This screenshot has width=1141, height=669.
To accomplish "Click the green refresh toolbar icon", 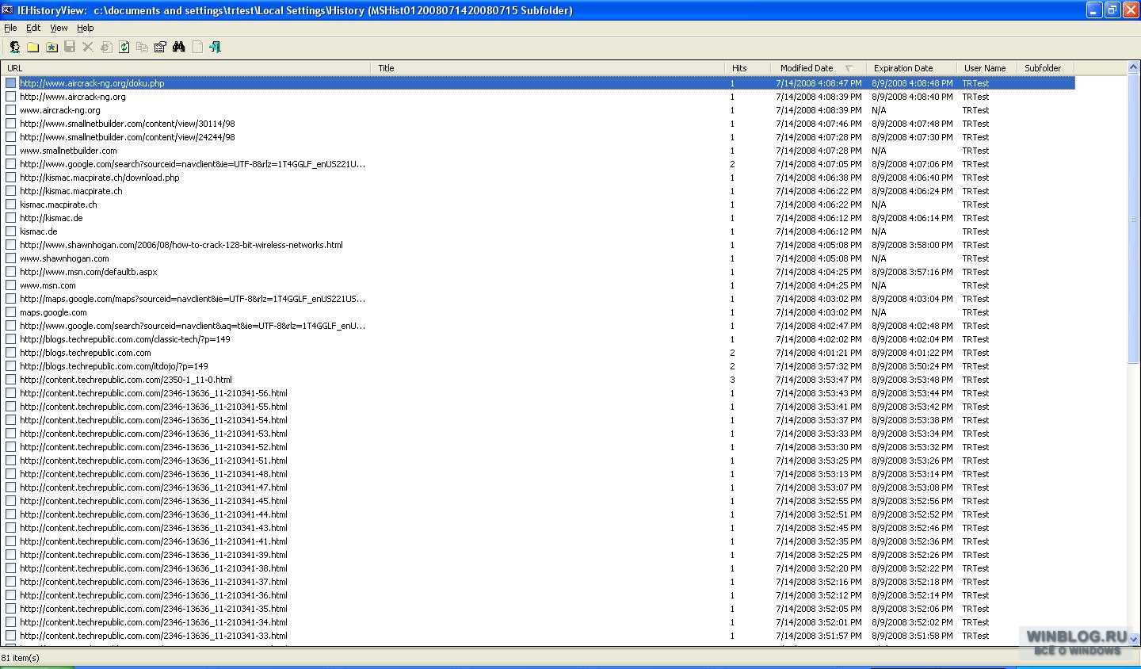I will (x=124, y=48).
